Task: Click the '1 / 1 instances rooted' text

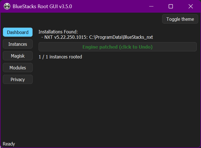Action: 60,57
